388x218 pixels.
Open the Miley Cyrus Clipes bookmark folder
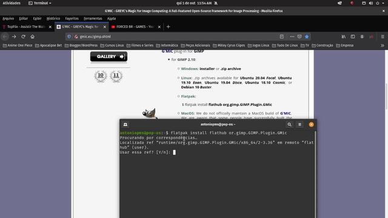point(229,45)
